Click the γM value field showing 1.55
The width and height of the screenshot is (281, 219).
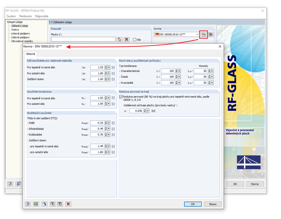pos(97,67)
